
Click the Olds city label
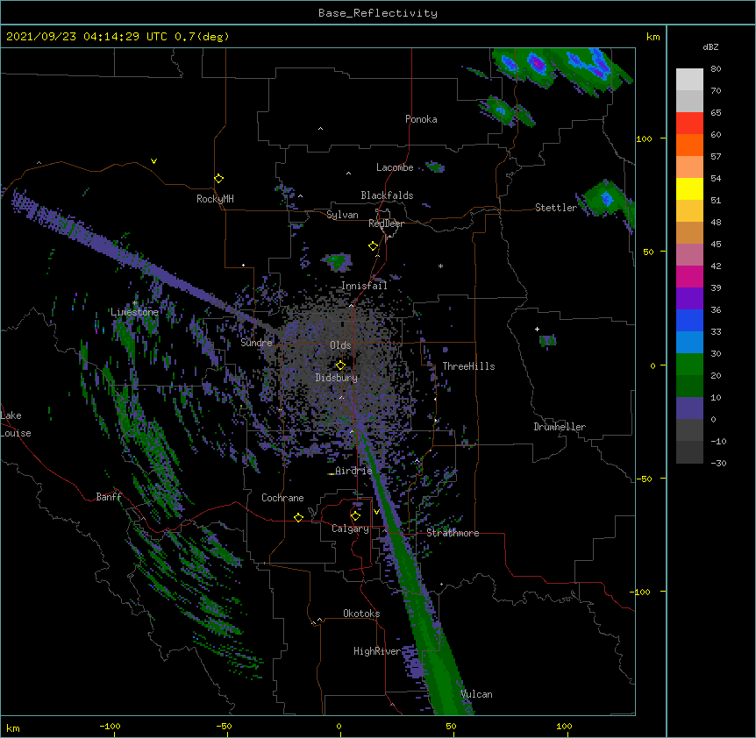click(340, 345)
